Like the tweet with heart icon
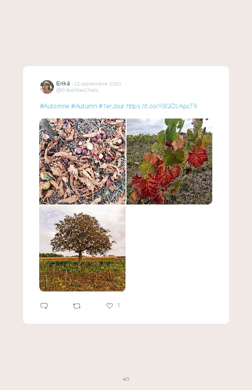The image size is (252, 390). pos(110,305)
